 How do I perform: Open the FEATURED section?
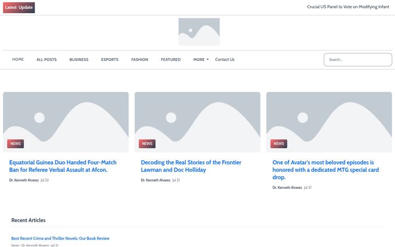(x=171, y=59)
